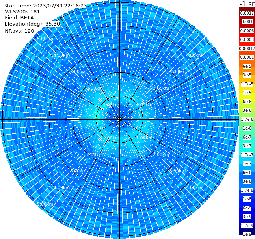Click colorbar label 3e-9

click(x=247, y=217)
